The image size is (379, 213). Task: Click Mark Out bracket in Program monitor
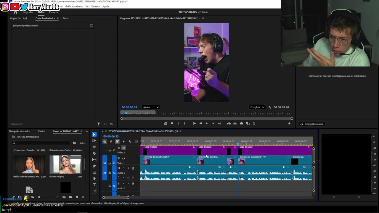coord(184,123)
